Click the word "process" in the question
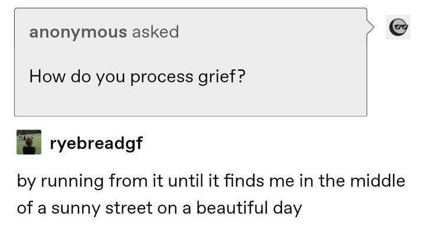 (162, 78)
